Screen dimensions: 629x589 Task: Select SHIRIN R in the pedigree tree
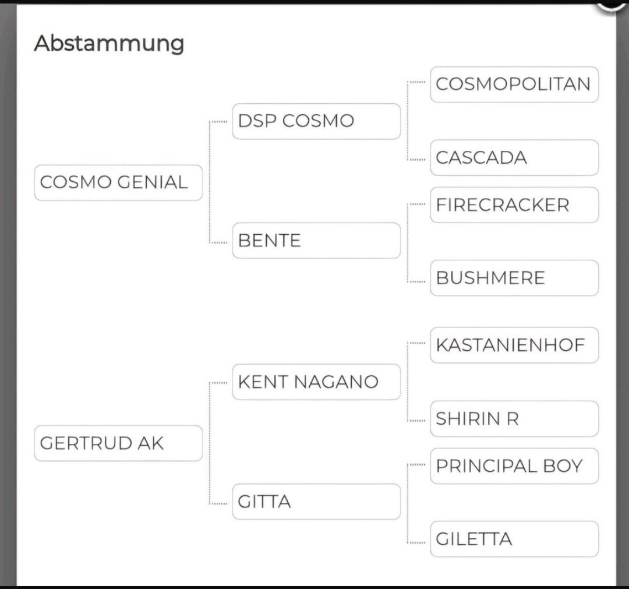point(514,418)
